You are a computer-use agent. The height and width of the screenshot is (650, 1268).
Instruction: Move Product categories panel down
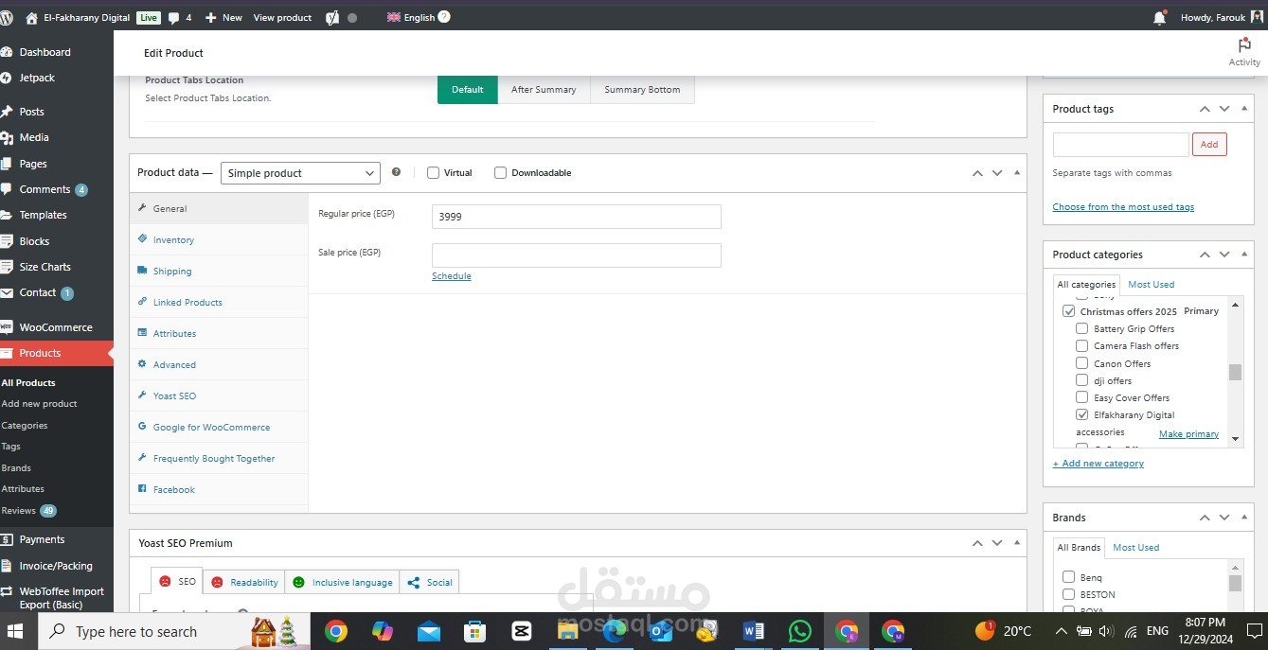(x=1224, y=255)
